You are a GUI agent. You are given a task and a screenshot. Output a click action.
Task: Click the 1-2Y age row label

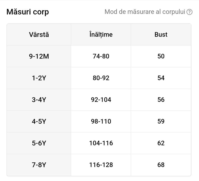point(39,78)
